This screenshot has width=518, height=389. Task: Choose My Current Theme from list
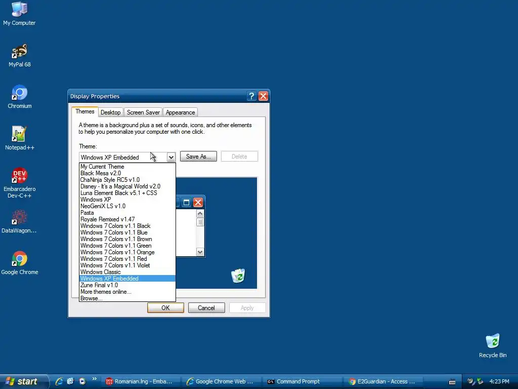pyautogui.click(x=127, y=167)
